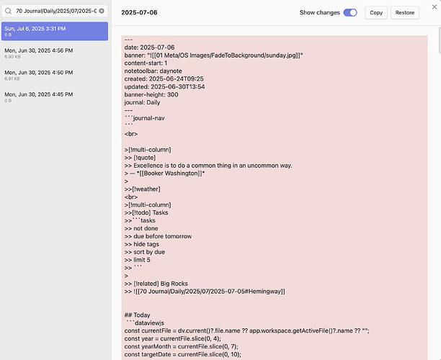Click the "[!related] Big Rocks" line
441x360 pixels.
[156, 284]
